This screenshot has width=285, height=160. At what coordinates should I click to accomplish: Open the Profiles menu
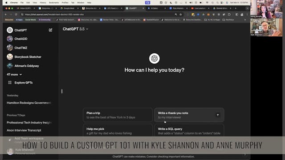point(65,3)
